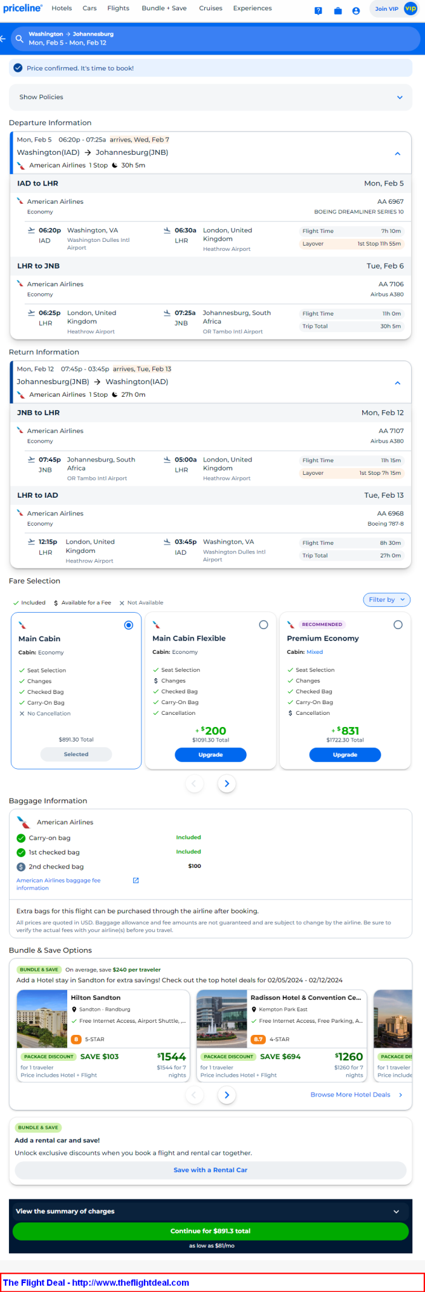Click Save with a Rental Car
The width and height of the screenshot is (425, 1292).
tap(211, 1170)
